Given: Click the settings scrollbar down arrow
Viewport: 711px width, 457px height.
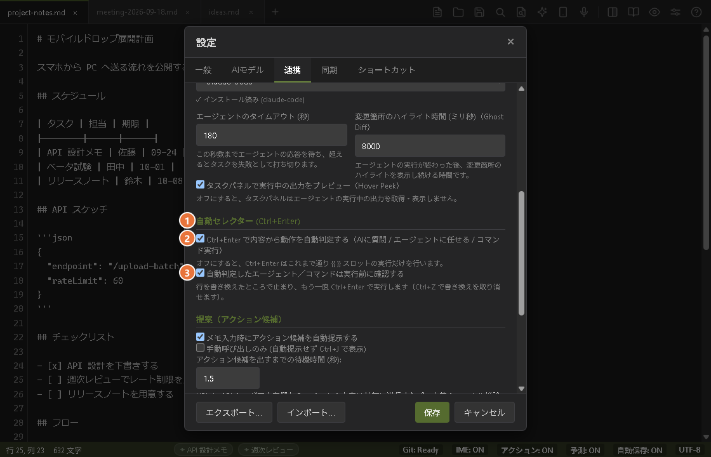Looking at the screenshot, I should (x=521, y=388).
